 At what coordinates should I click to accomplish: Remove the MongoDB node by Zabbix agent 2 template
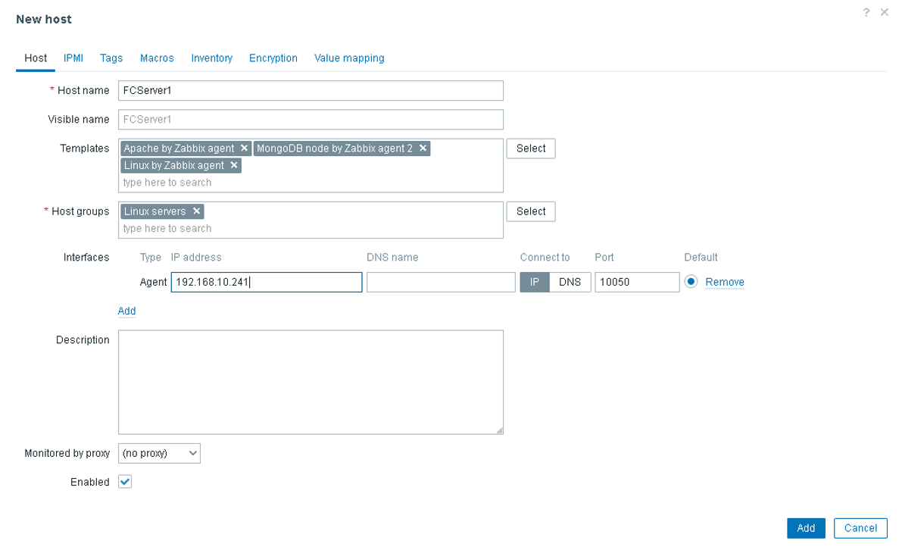(x=423, y=148)
